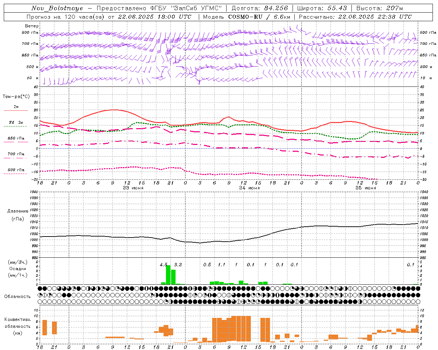Click the 25 июня date label
Viewport: 438px width, 350px height.
pos(366,188)
